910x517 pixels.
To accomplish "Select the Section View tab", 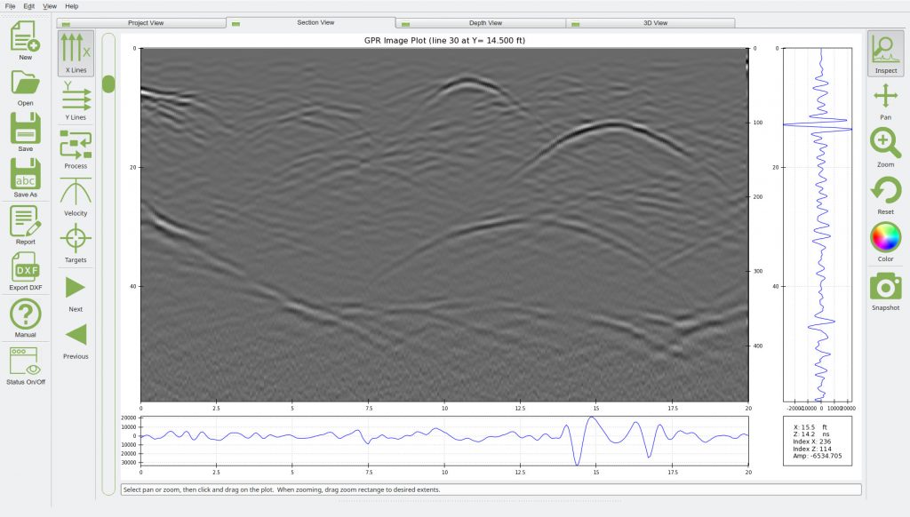I will point(310,22).
